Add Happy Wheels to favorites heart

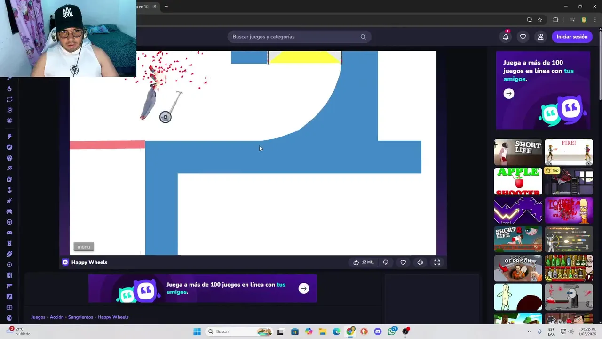tap(403, 262)
